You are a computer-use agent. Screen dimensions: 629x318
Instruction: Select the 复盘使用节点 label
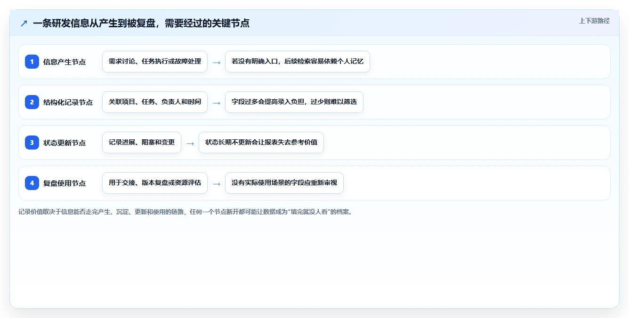coord(65,183)
